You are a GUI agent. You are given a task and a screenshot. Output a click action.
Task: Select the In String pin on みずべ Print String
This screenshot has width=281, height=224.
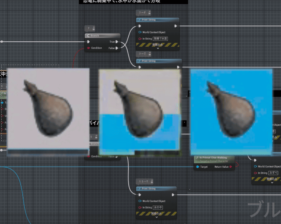click(255, 173)
